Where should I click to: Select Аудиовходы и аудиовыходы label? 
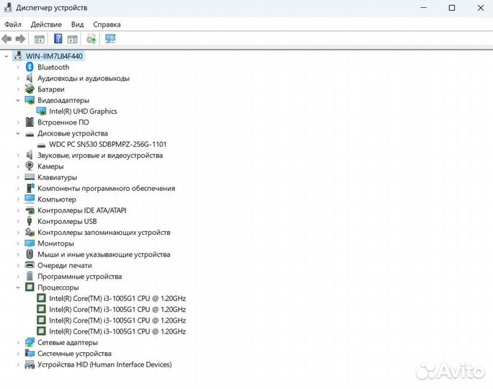click(84, 79)
